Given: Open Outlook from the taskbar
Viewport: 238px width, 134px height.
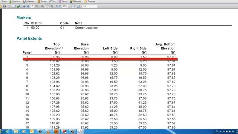Looking at the screenshot, I should pos(32,131).
